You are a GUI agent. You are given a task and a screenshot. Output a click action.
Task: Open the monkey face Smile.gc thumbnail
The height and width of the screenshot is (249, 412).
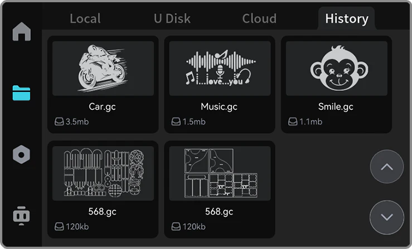(336, 68)
